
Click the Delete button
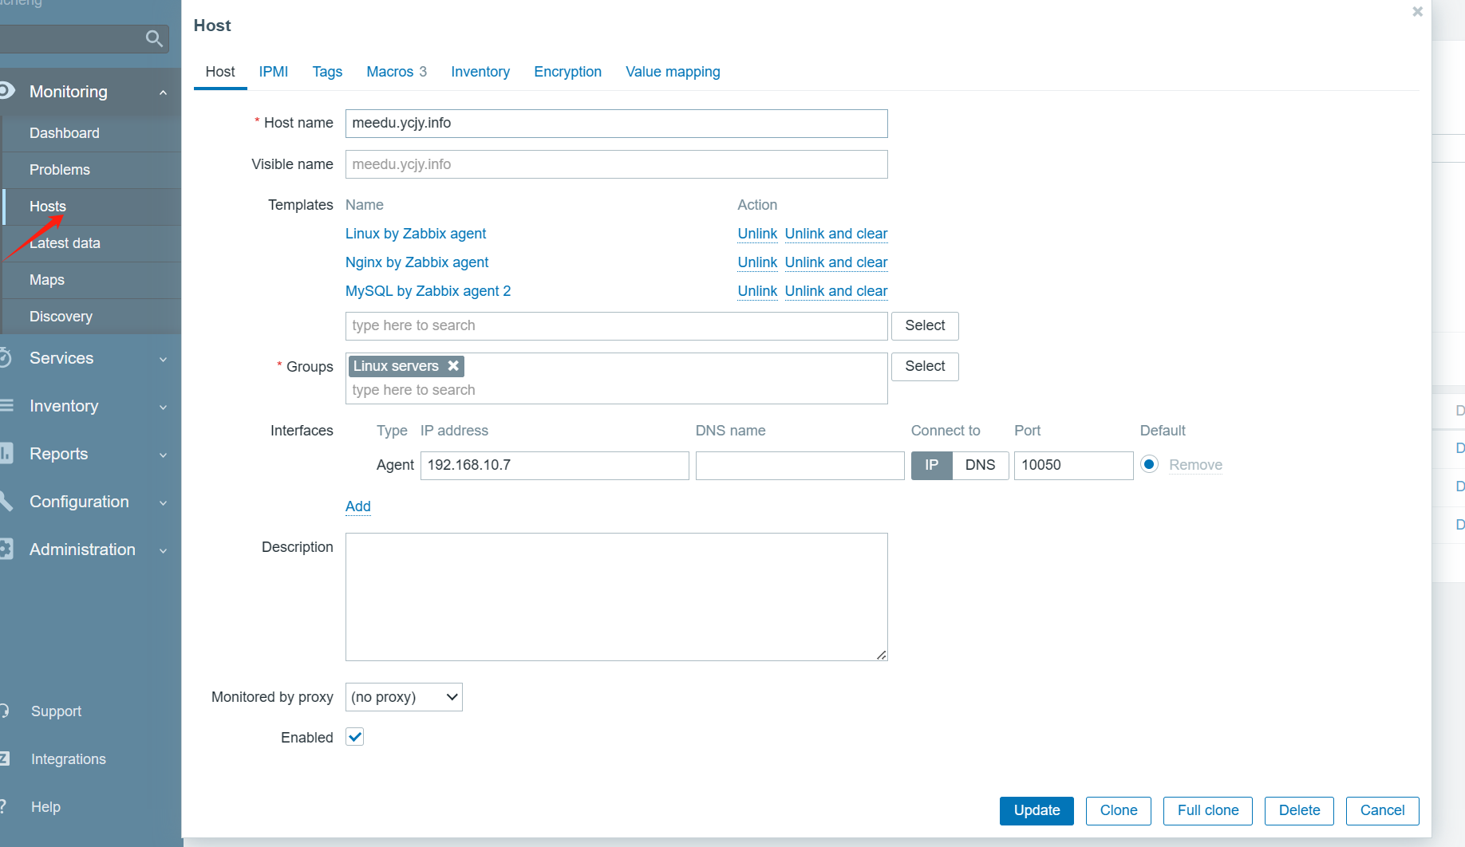pyautogui.click(x=1299, y=810)
